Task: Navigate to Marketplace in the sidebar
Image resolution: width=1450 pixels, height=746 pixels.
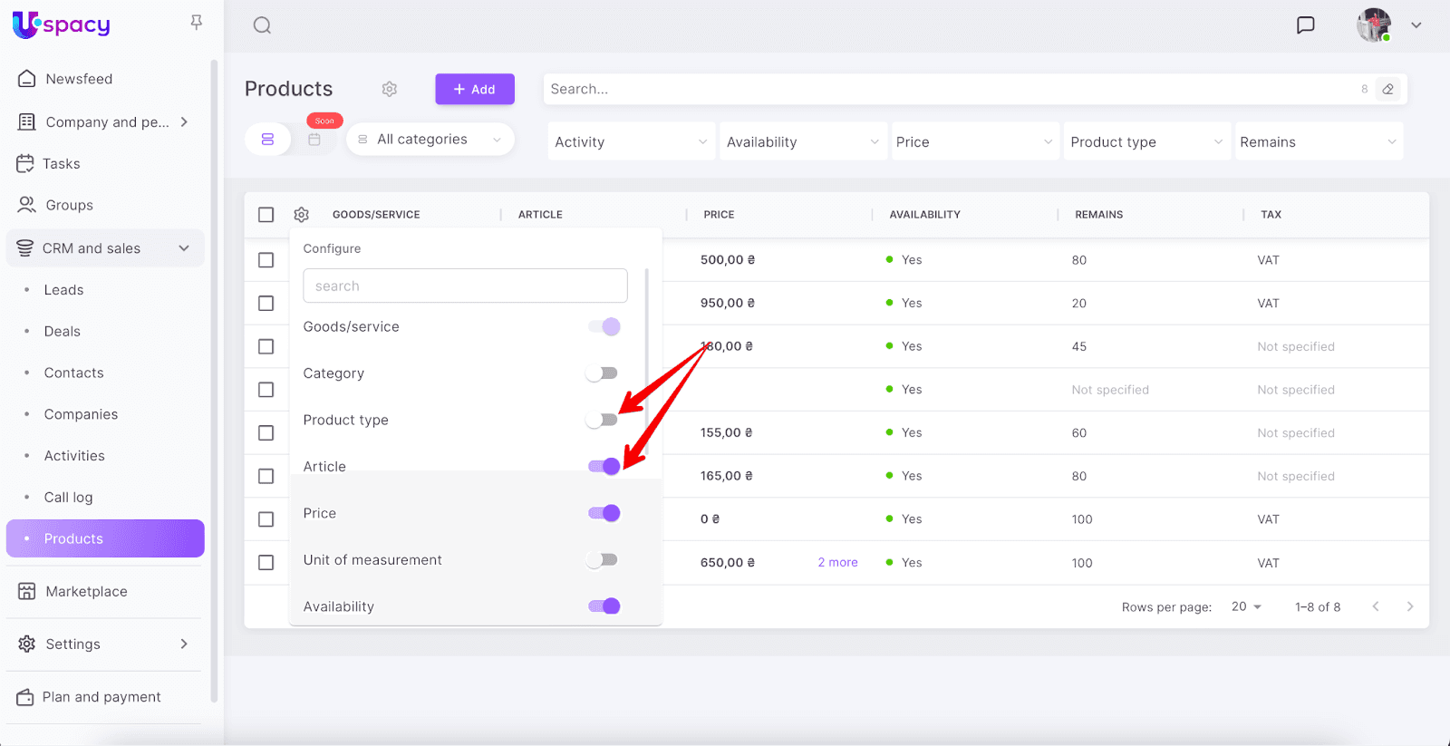Action: click(86, 592)
